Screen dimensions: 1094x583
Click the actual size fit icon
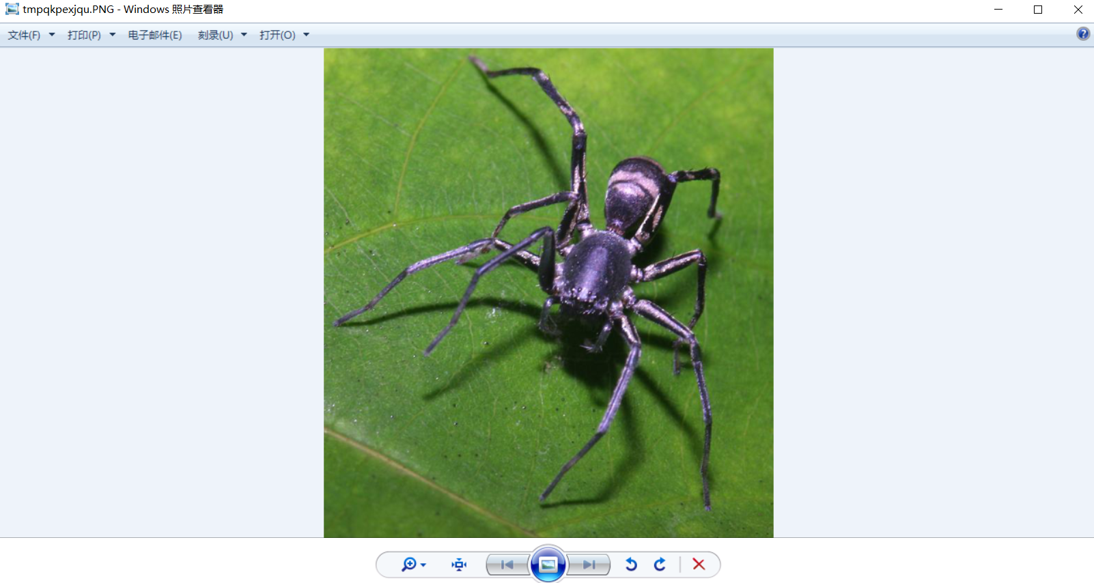[459, 565]
